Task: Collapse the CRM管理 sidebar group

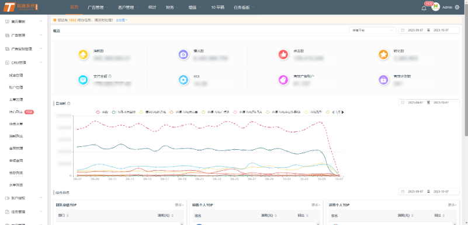Action: 41,63
